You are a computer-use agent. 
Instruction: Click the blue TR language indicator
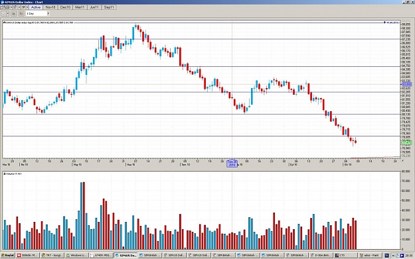point(386,256)
